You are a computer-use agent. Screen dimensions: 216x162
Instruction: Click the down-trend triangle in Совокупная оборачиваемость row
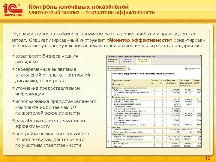154,132
